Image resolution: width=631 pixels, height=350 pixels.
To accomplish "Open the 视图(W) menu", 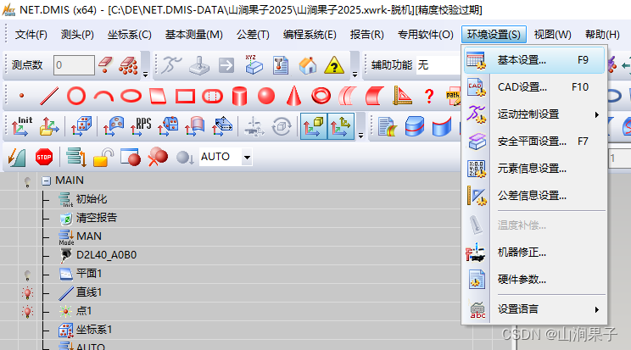I will 552,35.
